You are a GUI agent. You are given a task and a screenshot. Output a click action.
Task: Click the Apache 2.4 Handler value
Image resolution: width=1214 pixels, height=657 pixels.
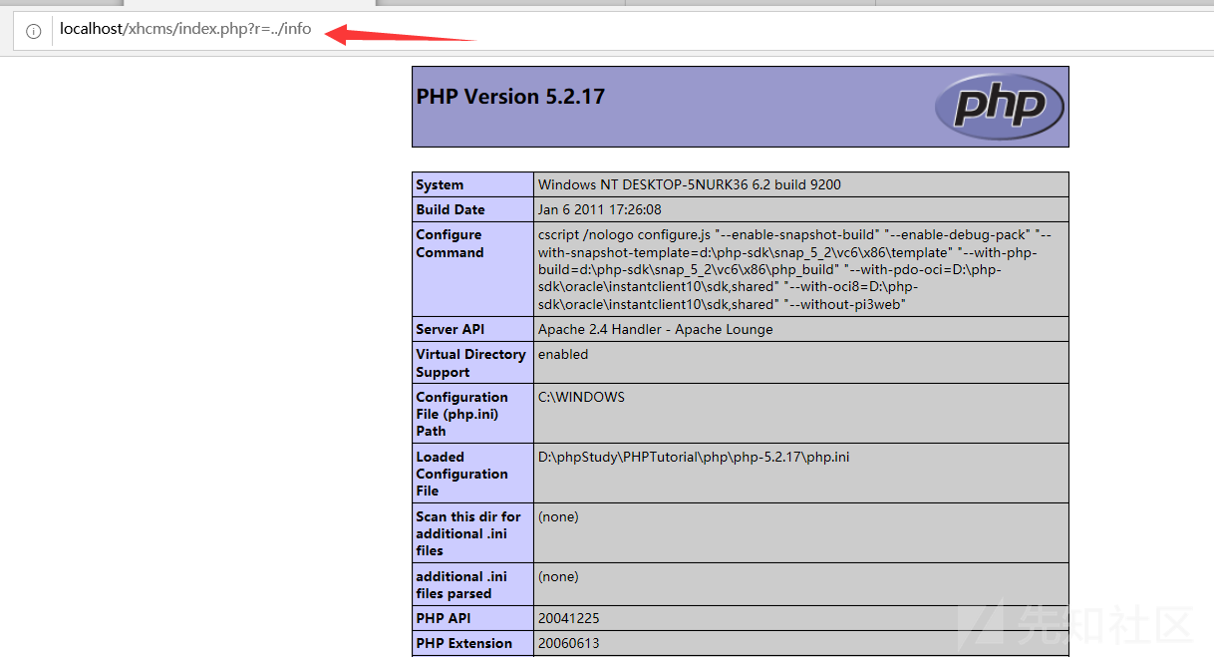point(655,329)
